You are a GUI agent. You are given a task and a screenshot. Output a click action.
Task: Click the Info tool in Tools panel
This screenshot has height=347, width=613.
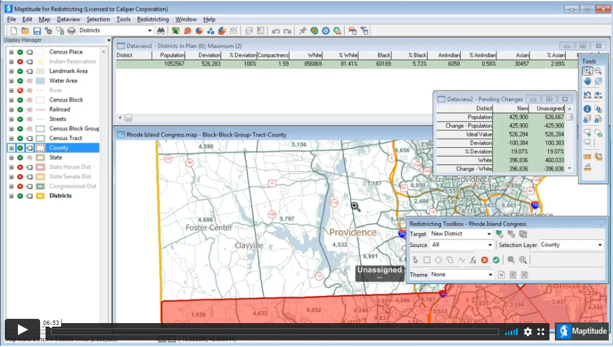(x=587, y=109)
